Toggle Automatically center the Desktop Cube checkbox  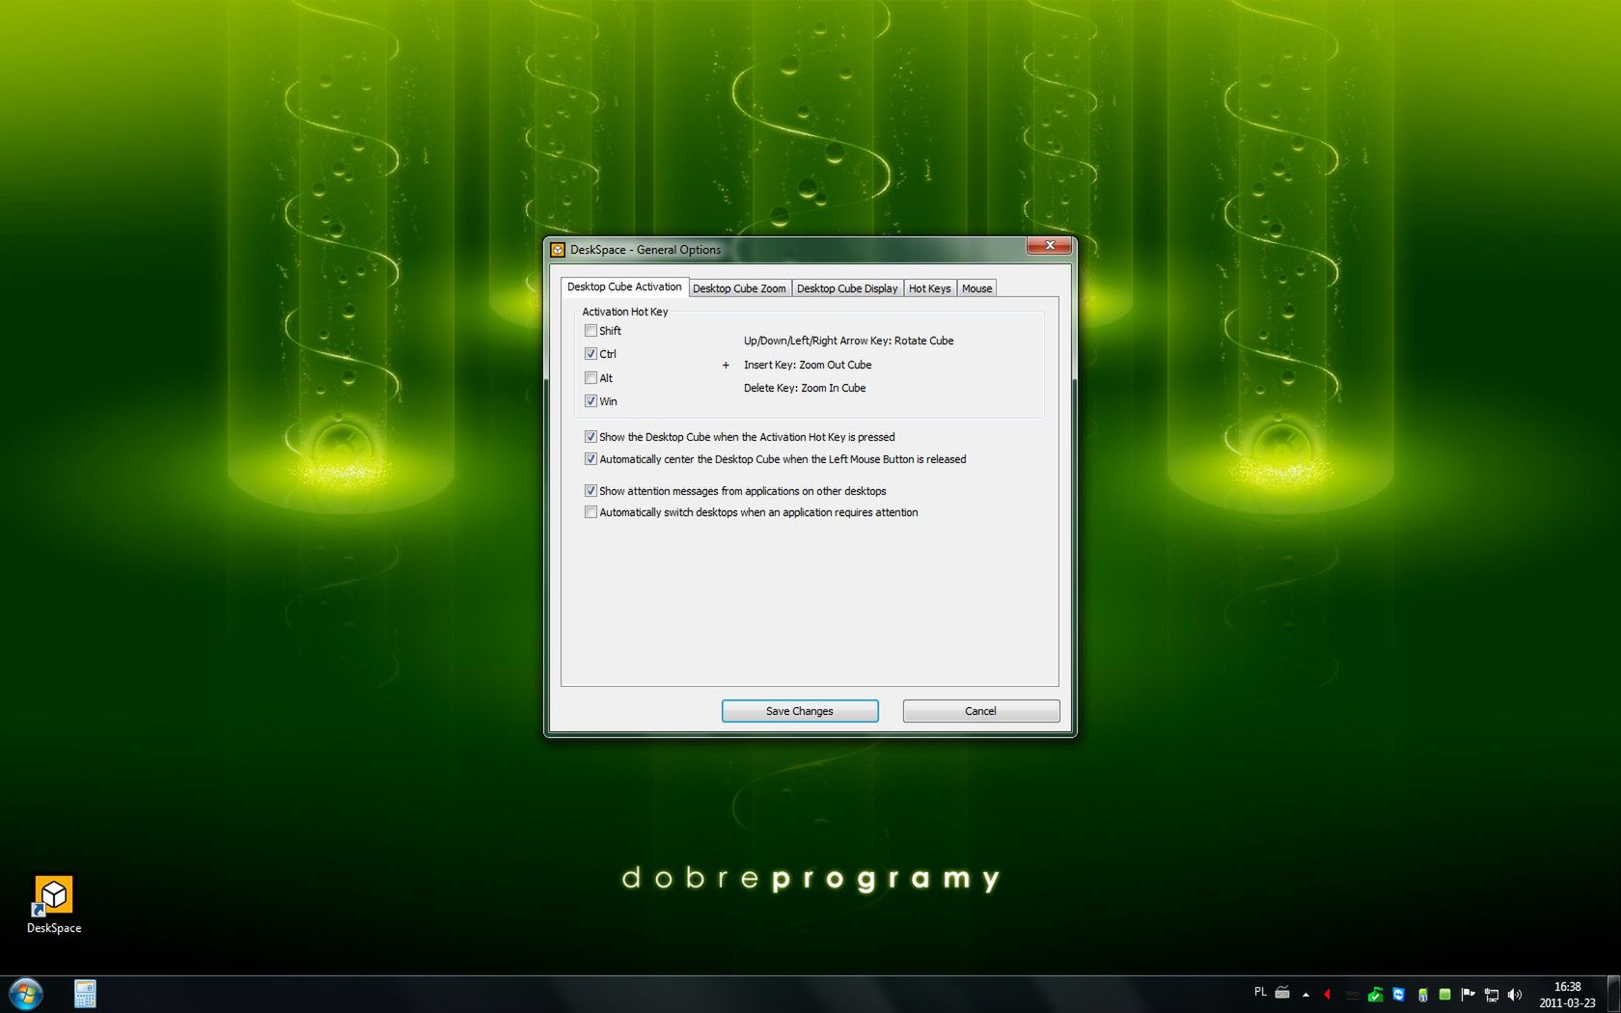[591, 459]
